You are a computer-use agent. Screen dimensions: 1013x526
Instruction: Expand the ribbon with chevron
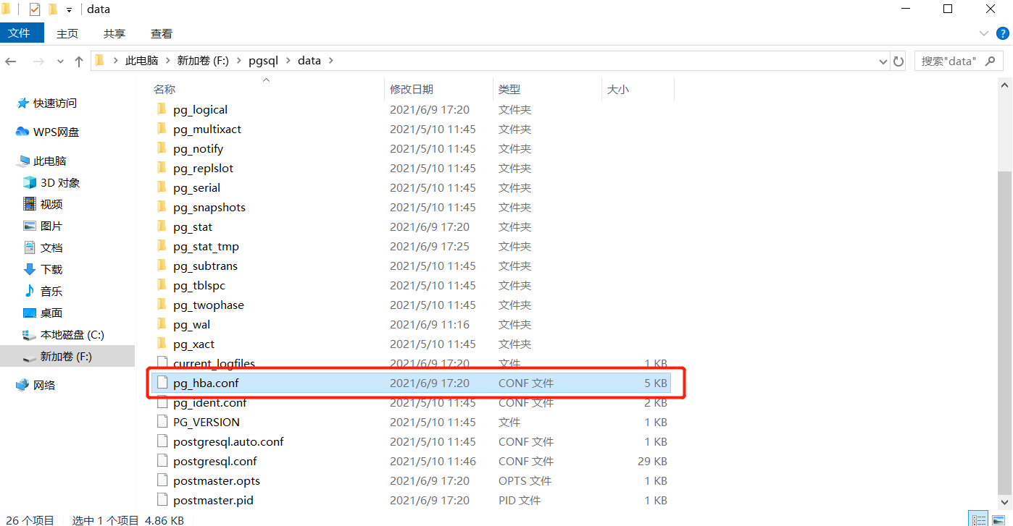coord(984,33)
